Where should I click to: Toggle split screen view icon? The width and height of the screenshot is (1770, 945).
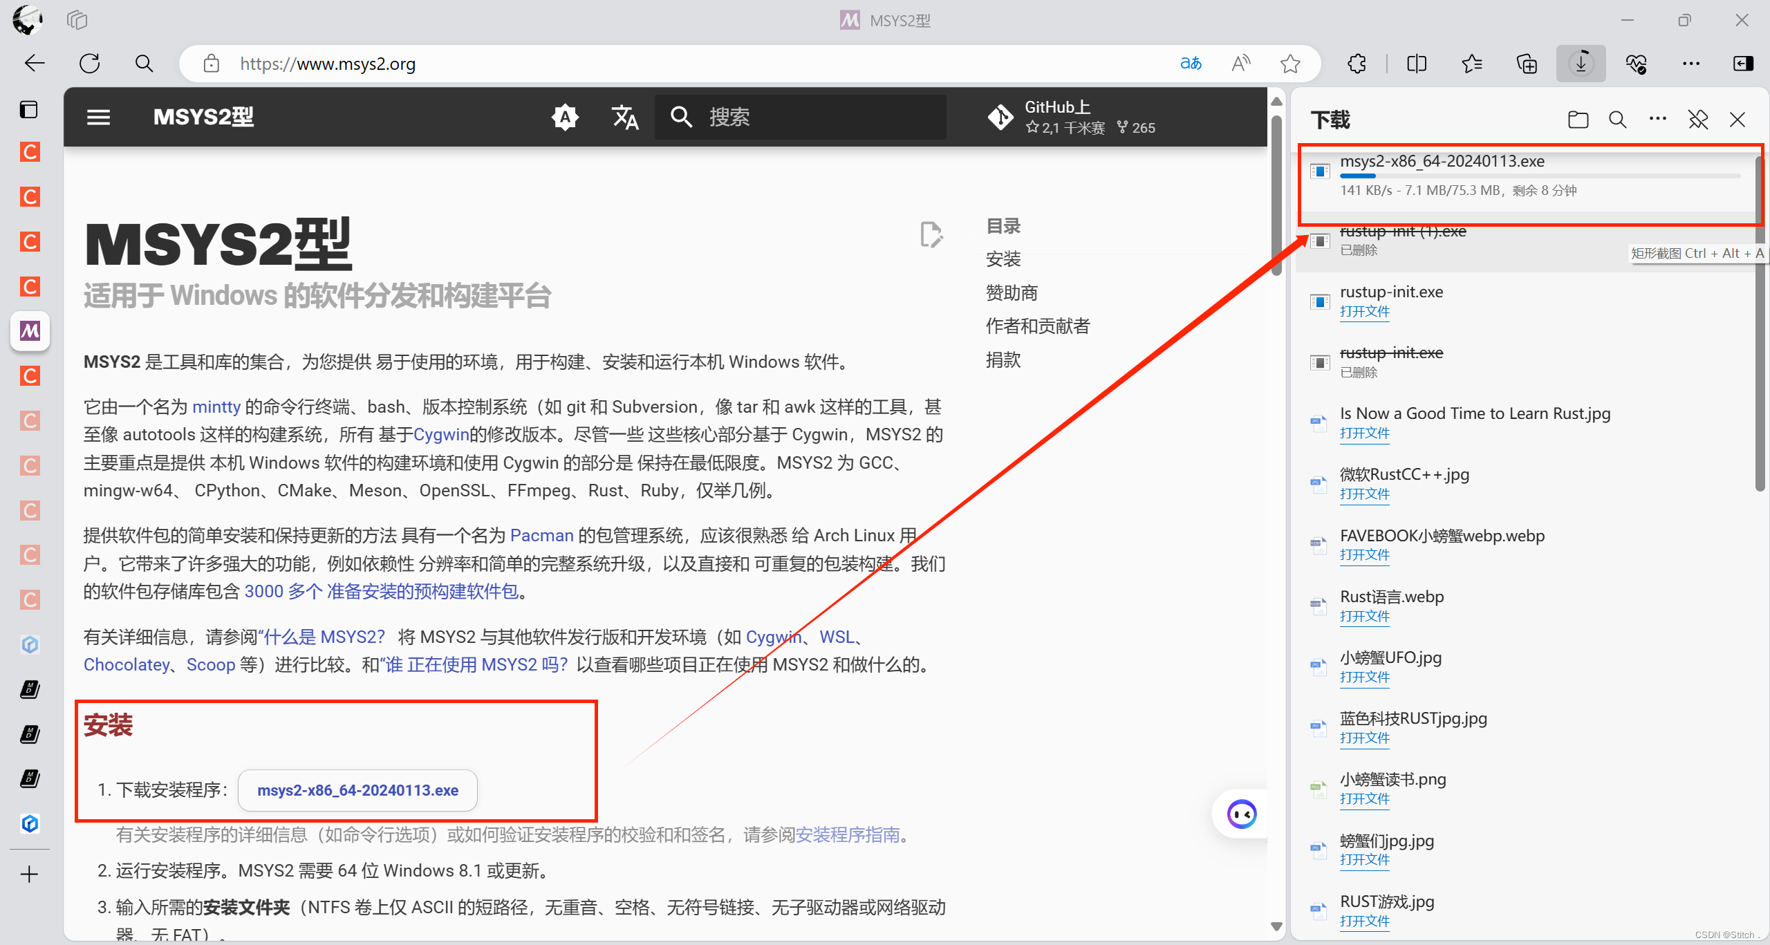point(1417,64)
